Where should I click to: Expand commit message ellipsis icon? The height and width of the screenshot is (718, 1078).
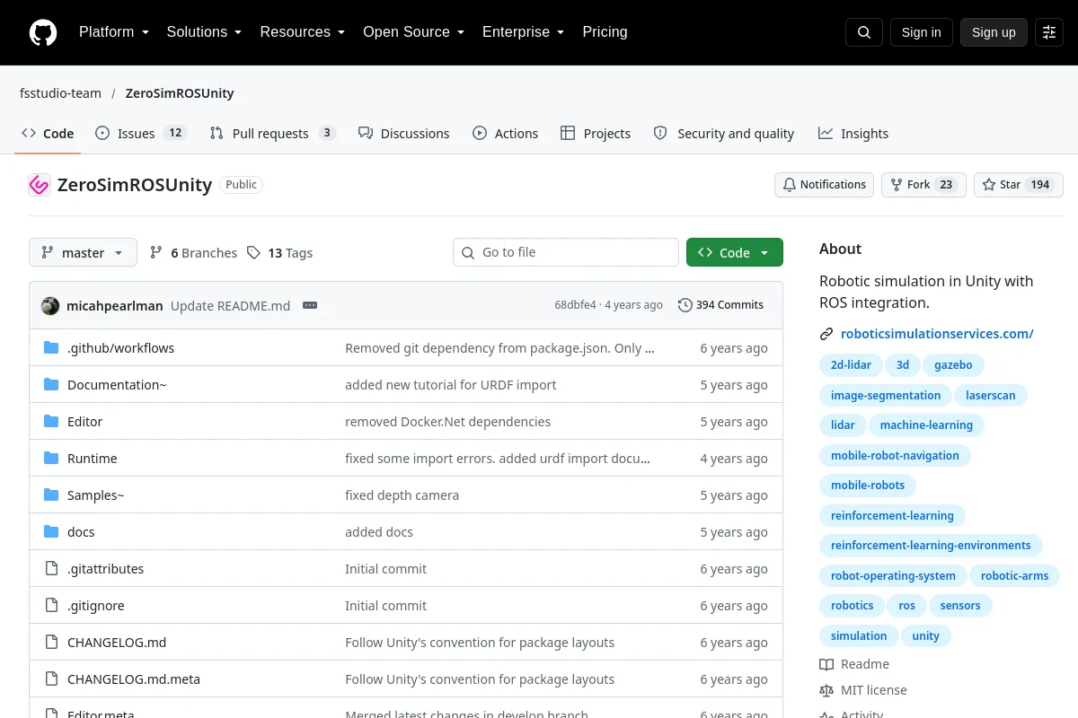(x=310, y=305)
